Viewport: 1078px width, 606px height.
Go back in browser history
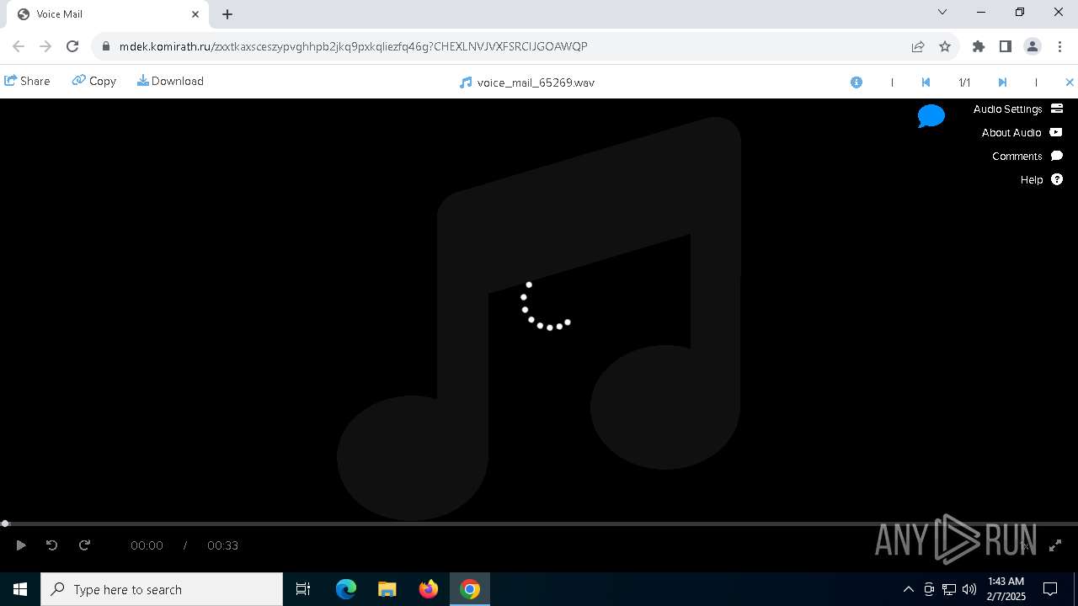pyautogui.click(x=19, y=46)
